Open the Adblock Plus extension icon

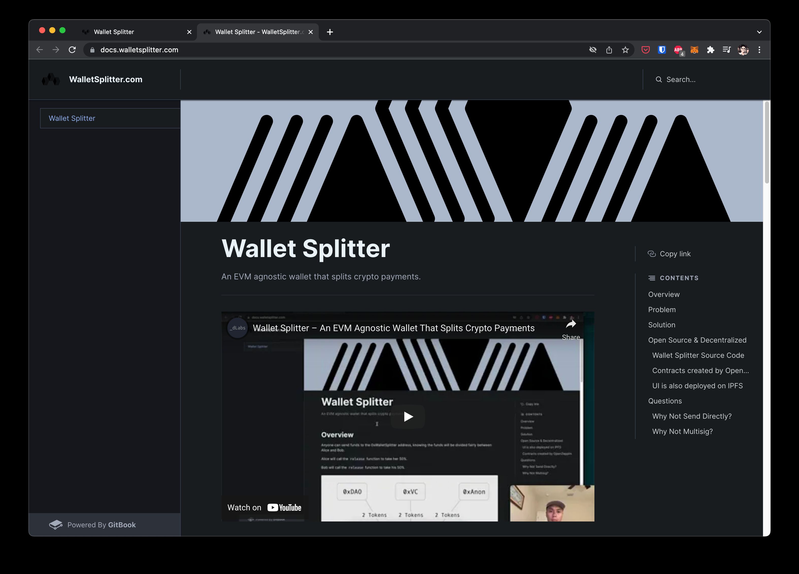678,50
